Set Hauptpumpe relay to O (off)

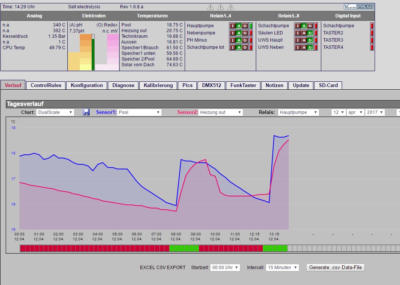[245, 26]
